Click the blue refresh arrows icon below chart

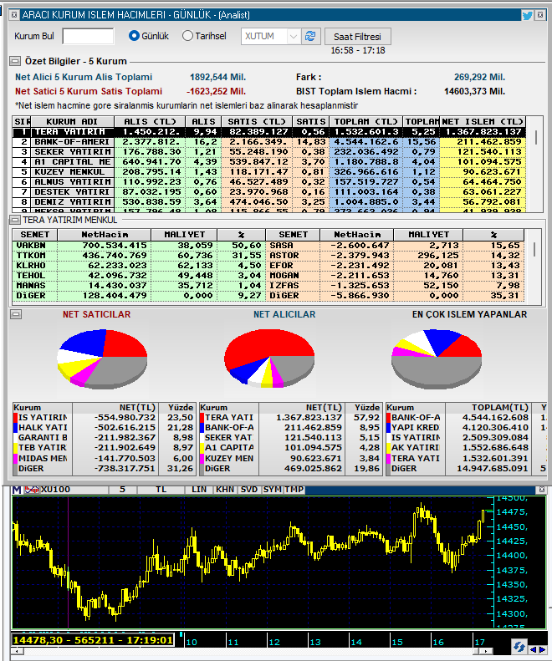pos(519,647)
